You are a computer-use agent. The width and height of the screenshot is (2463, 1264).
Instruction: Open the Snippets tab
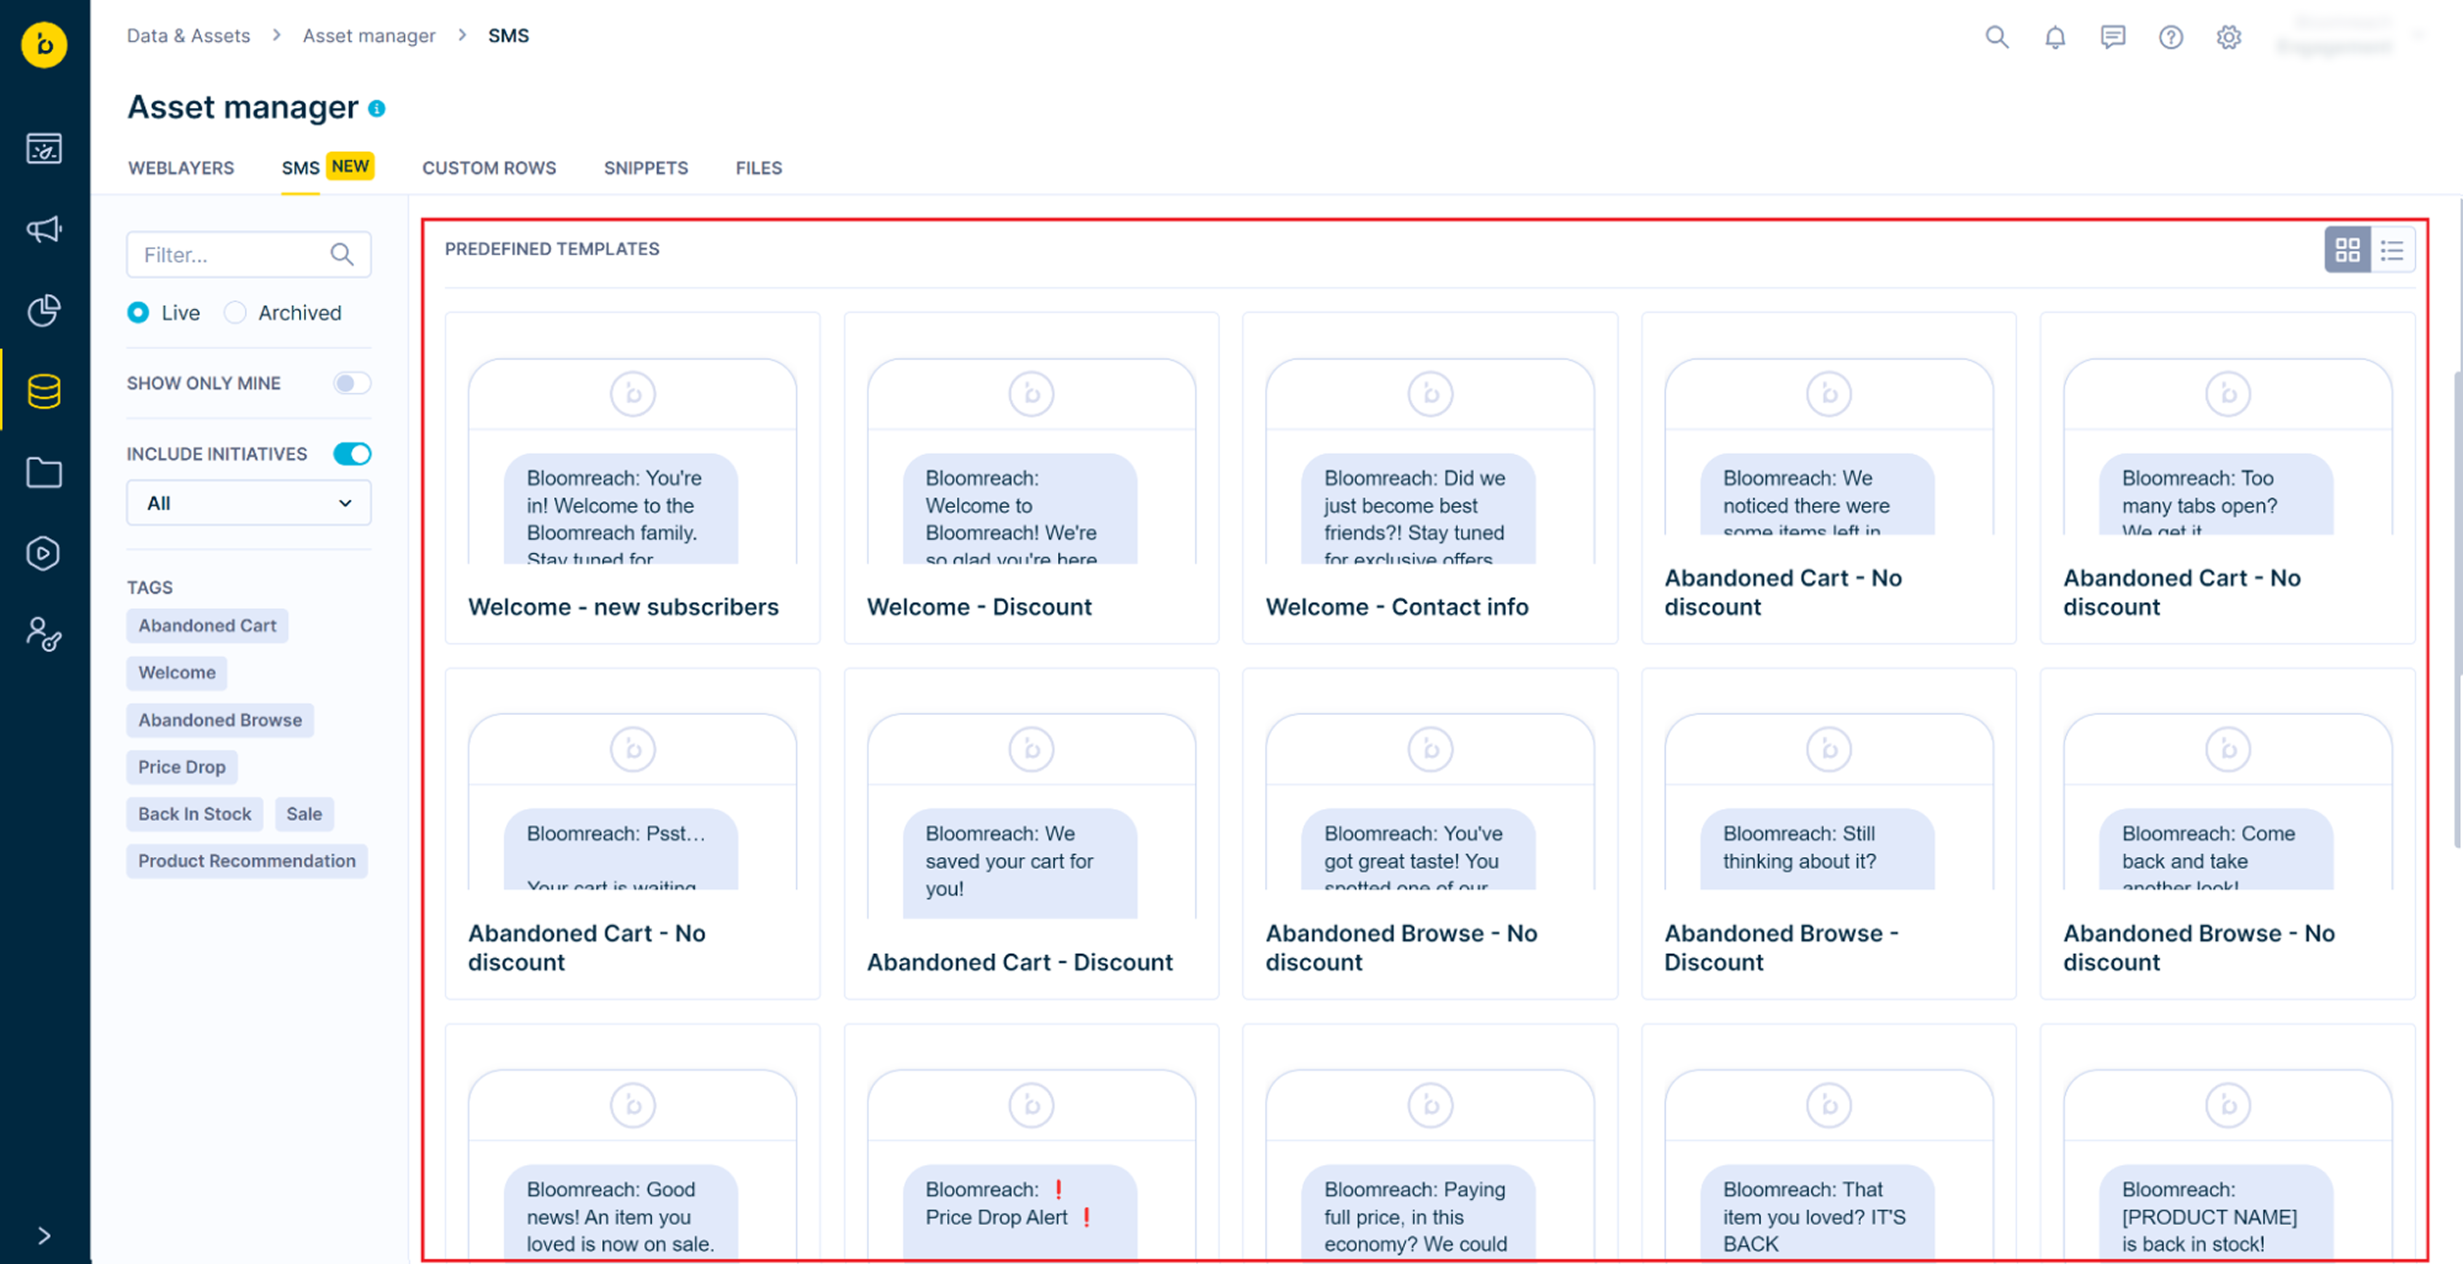(646, 168)
